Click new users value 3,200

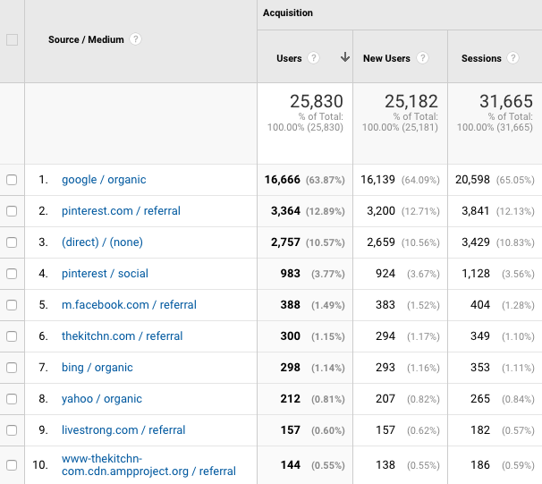tap(381, 211)
